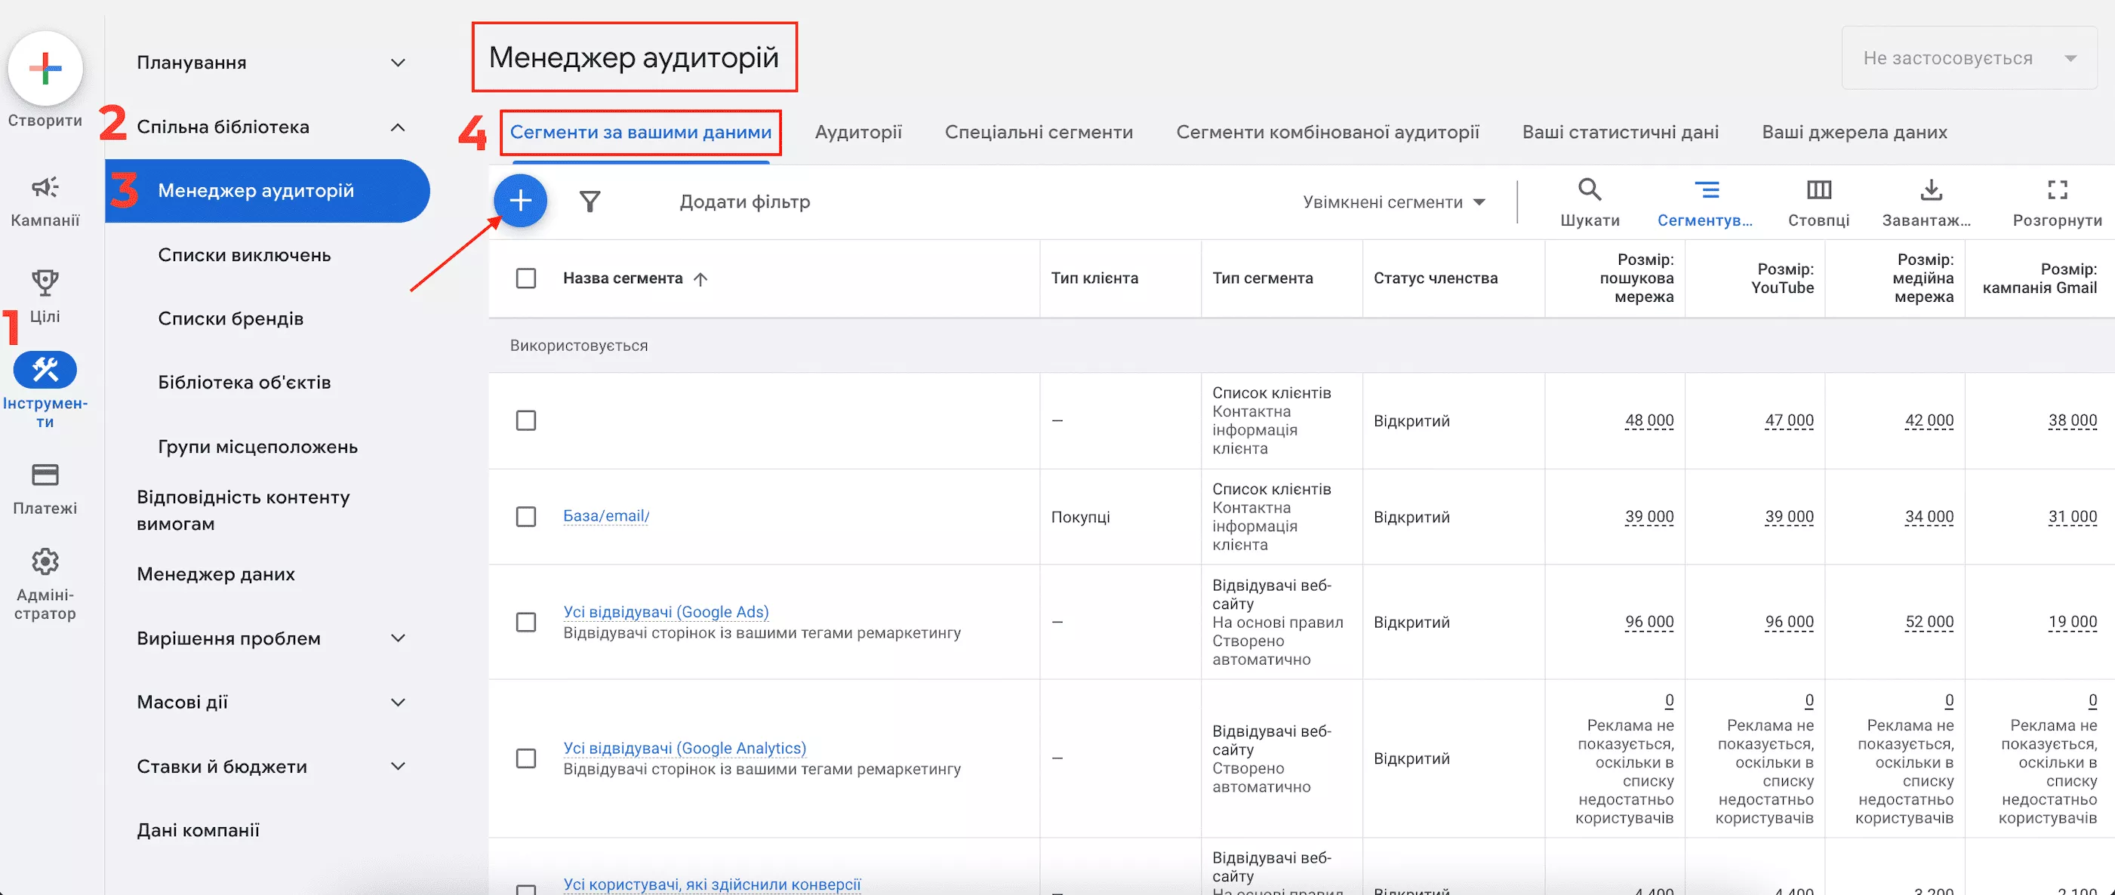Click the 52 000 display network value
Image resolution: width=2115 pixels, height=895 pixels.
coord(1929,623)
